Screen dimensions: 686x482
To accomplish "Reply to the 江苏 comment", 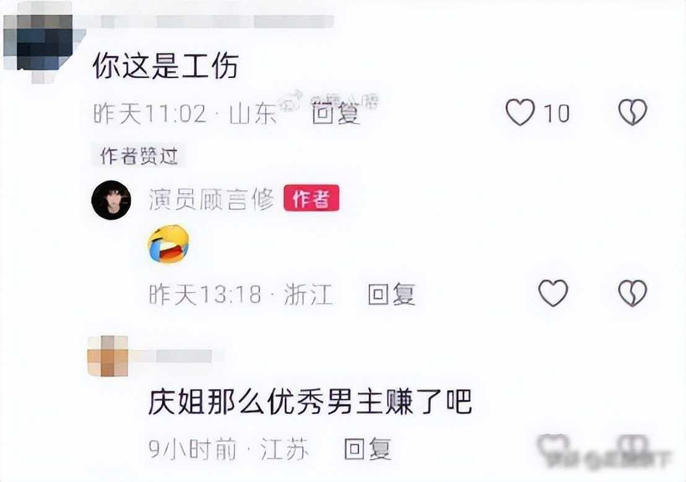I will 367,449.
